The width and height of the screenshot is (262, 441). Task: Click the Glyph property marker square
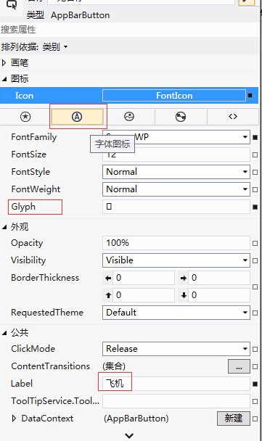[x=255, y=207]
